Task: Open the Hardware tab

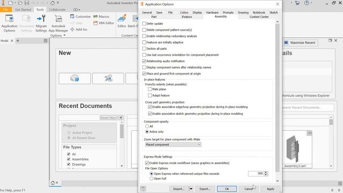Action: (x=212, y=12)
